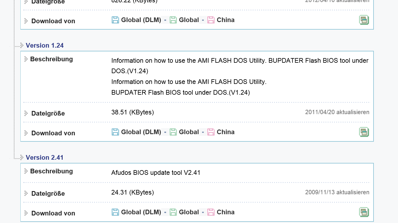Screen dimensions: 398x223
Task: Download topmost entry from China server
Action: (226, 20)
